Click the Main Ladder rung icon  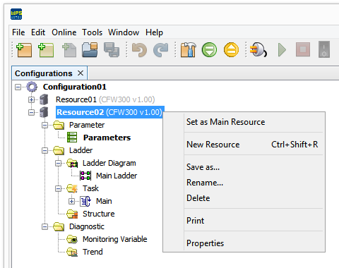(85, 176)
